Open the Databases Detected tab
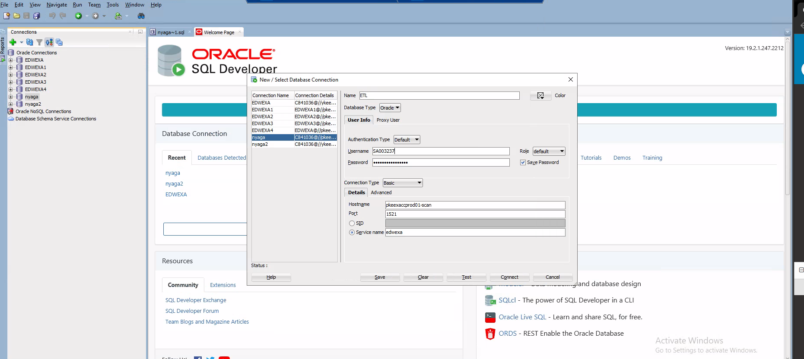 222,158
